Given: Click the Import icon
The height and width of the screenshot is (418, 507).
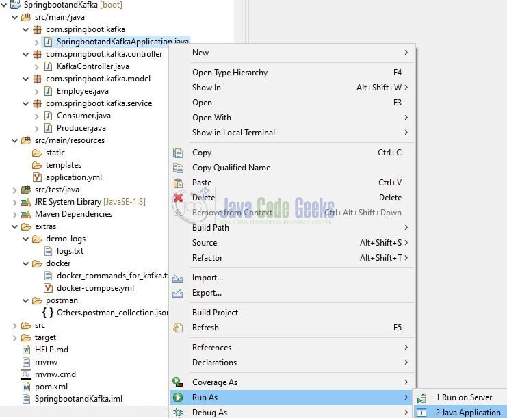Looking at the screenshot, I should (x=177, y=278).
